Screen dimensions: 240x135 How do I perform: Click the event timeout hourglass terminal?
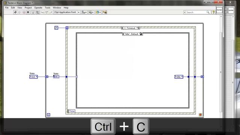(x=67, y=28)
